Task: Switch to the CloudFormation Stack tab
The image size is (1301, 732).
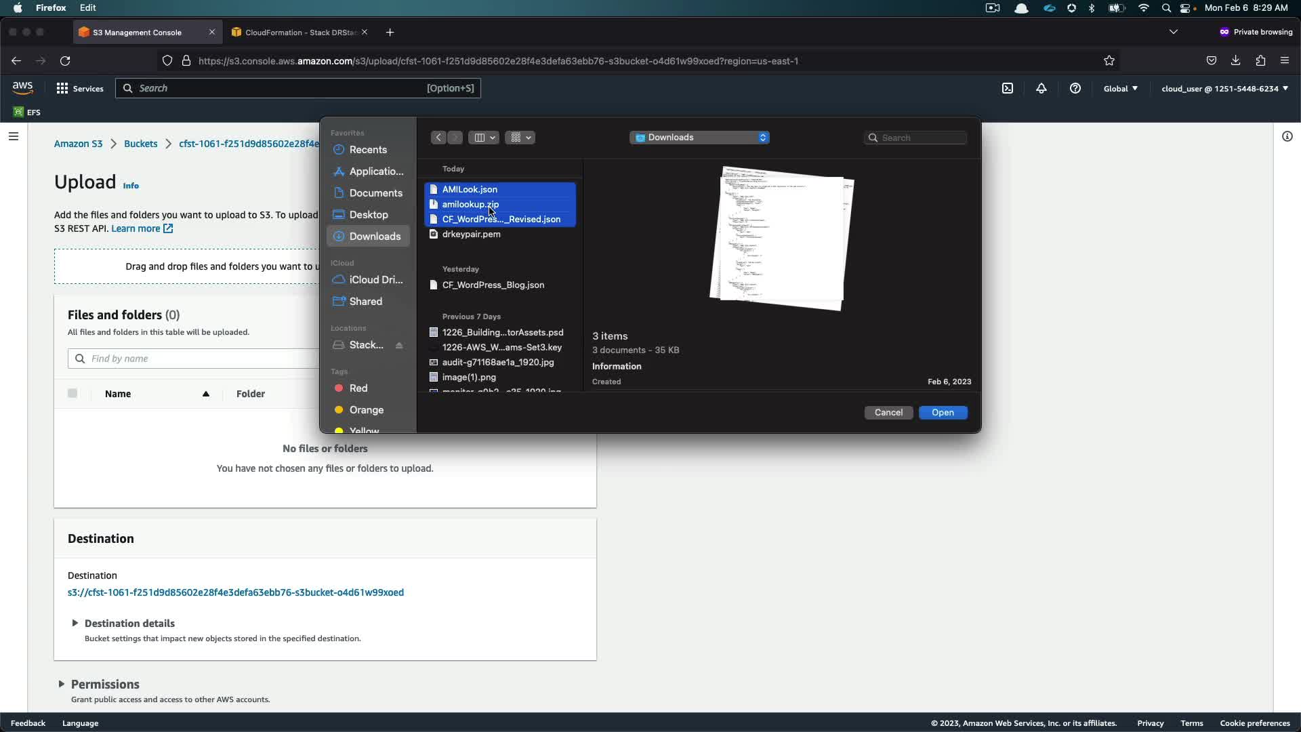Action: point(298,32)
